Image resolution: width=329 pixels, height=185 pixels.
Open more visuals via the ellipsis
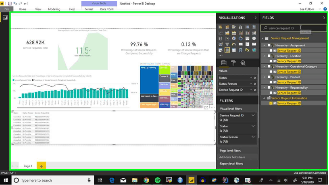pyautogui.click(x=220, y=56)
